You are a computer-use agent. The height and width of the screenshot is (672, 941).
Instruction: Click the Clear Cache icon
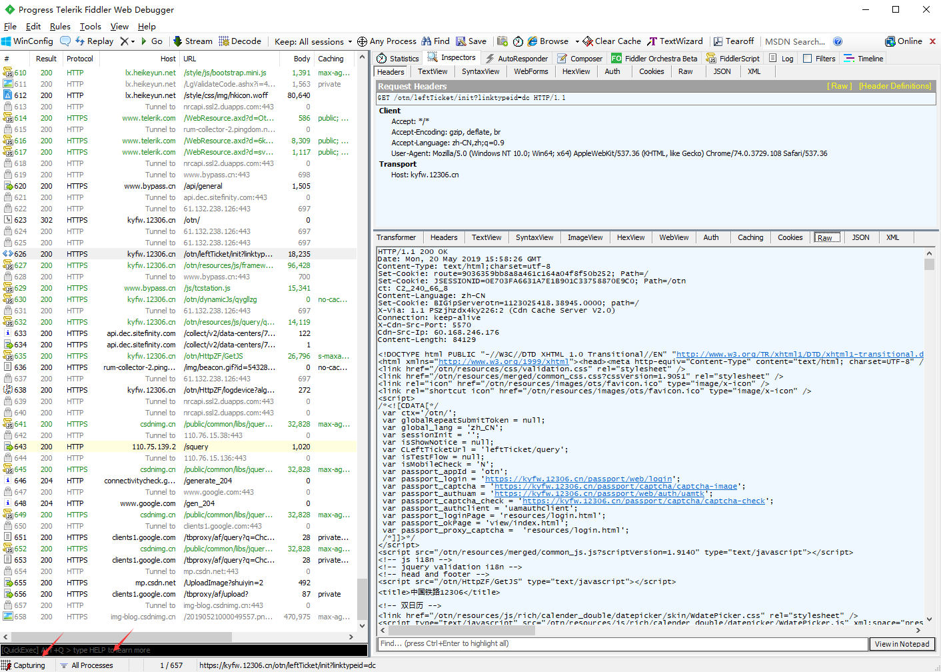click(611, 41)
